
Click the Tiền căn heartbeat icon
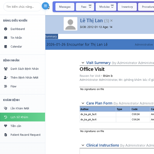coord(6,126)
